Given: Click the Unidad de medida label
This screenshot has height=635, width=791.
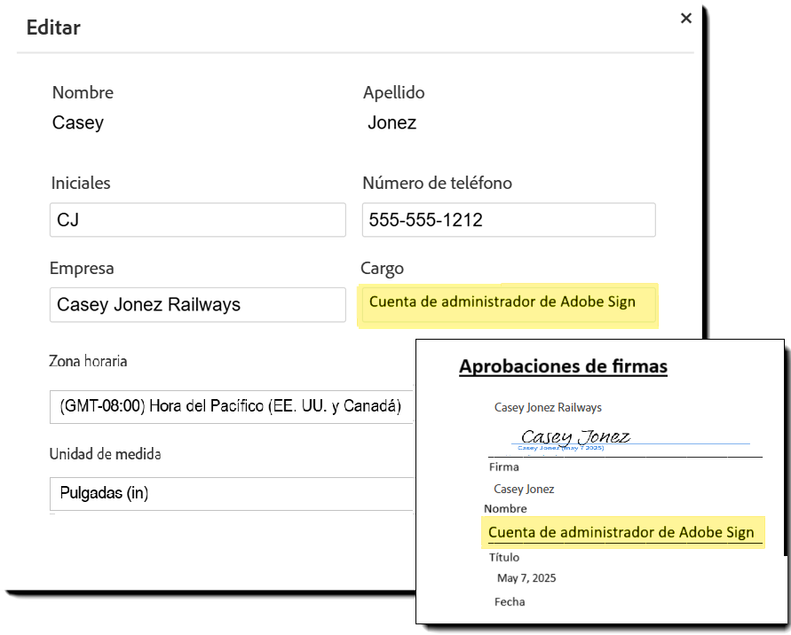Looking at the screenshot, I should [105, 453].
